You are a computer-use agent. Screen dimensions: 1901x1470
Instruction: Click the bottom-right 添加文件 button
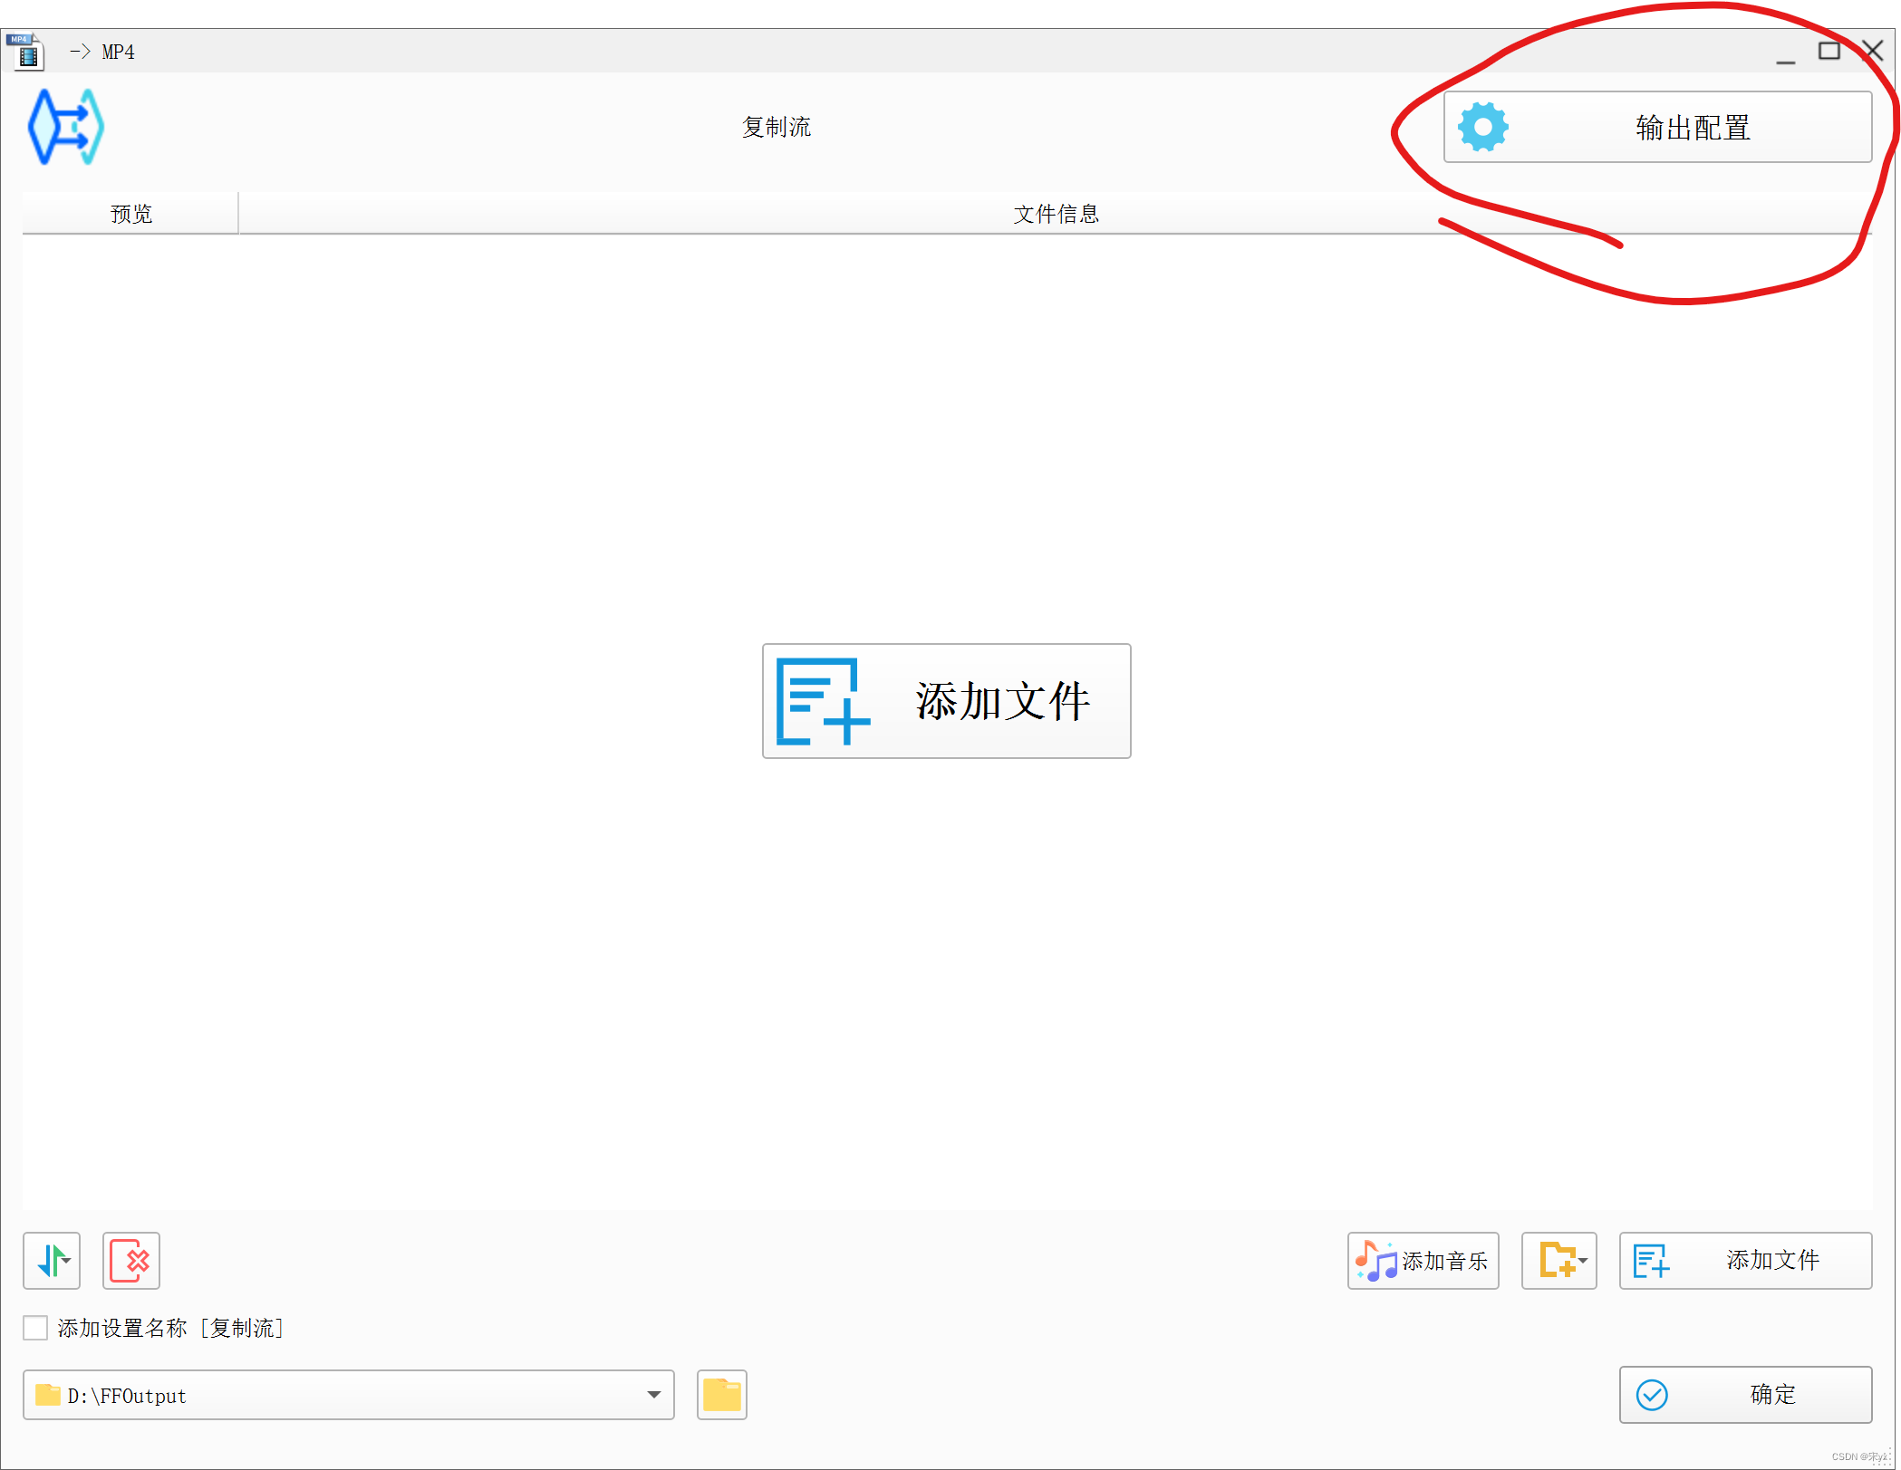point(1744,1260)
